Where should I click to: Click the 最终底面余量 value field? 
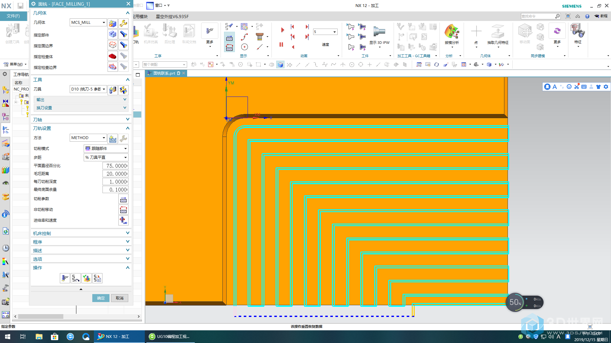click(x=116, y=190)
